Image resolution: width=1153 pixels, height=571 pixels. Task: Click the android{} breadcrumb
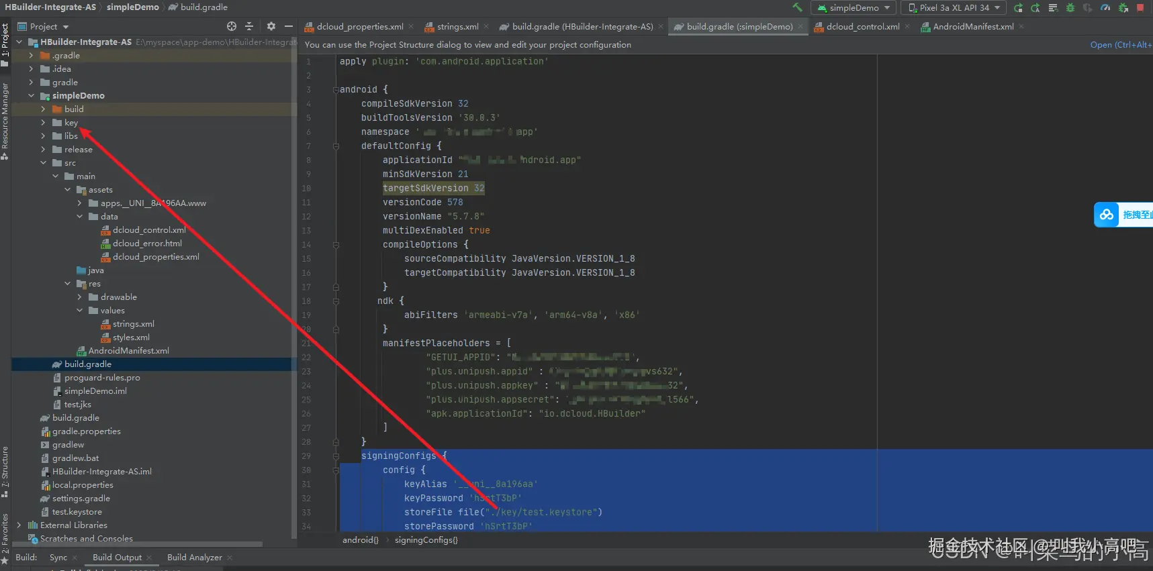[361, 540]
